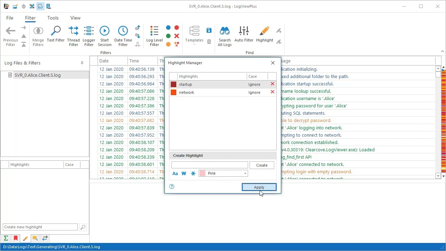446x251 pixels.
Task: Click the orange circle log level filter
Action: pyautogui.click(x=168, y=44)
